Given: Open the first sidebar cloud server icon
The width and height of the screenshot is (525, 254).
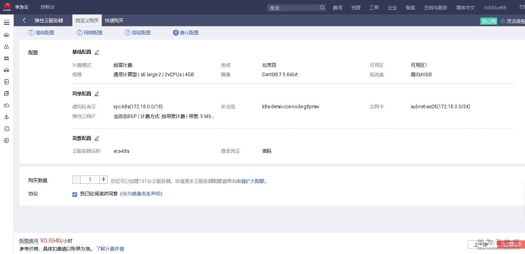Looking at the screenshot, I should coord(7,35).
